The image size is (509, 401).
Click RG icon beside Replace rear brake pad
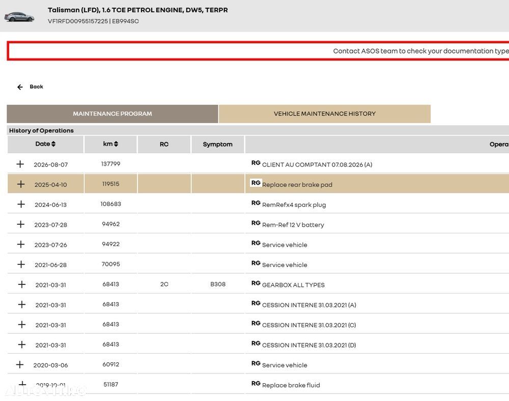pyautogui.click(x=256, y=183)
